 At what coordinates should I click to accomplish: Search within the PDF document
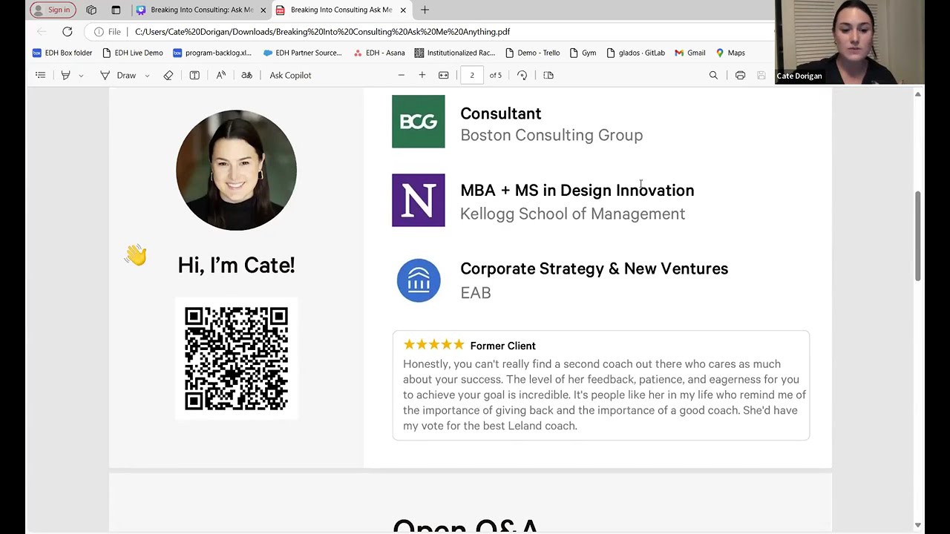713,75
